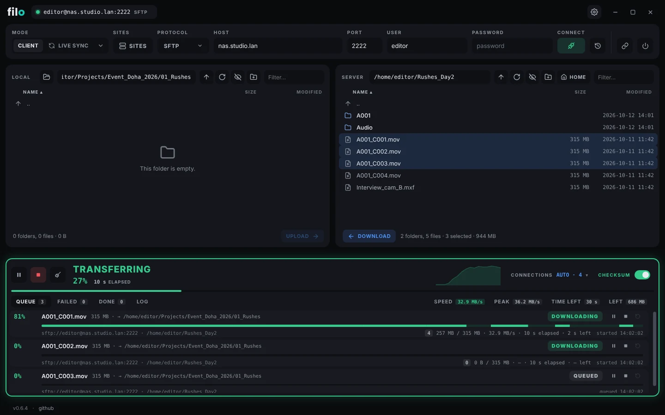Refresh the server file list
Screen dimensions: 665x415
coord(517,77)
